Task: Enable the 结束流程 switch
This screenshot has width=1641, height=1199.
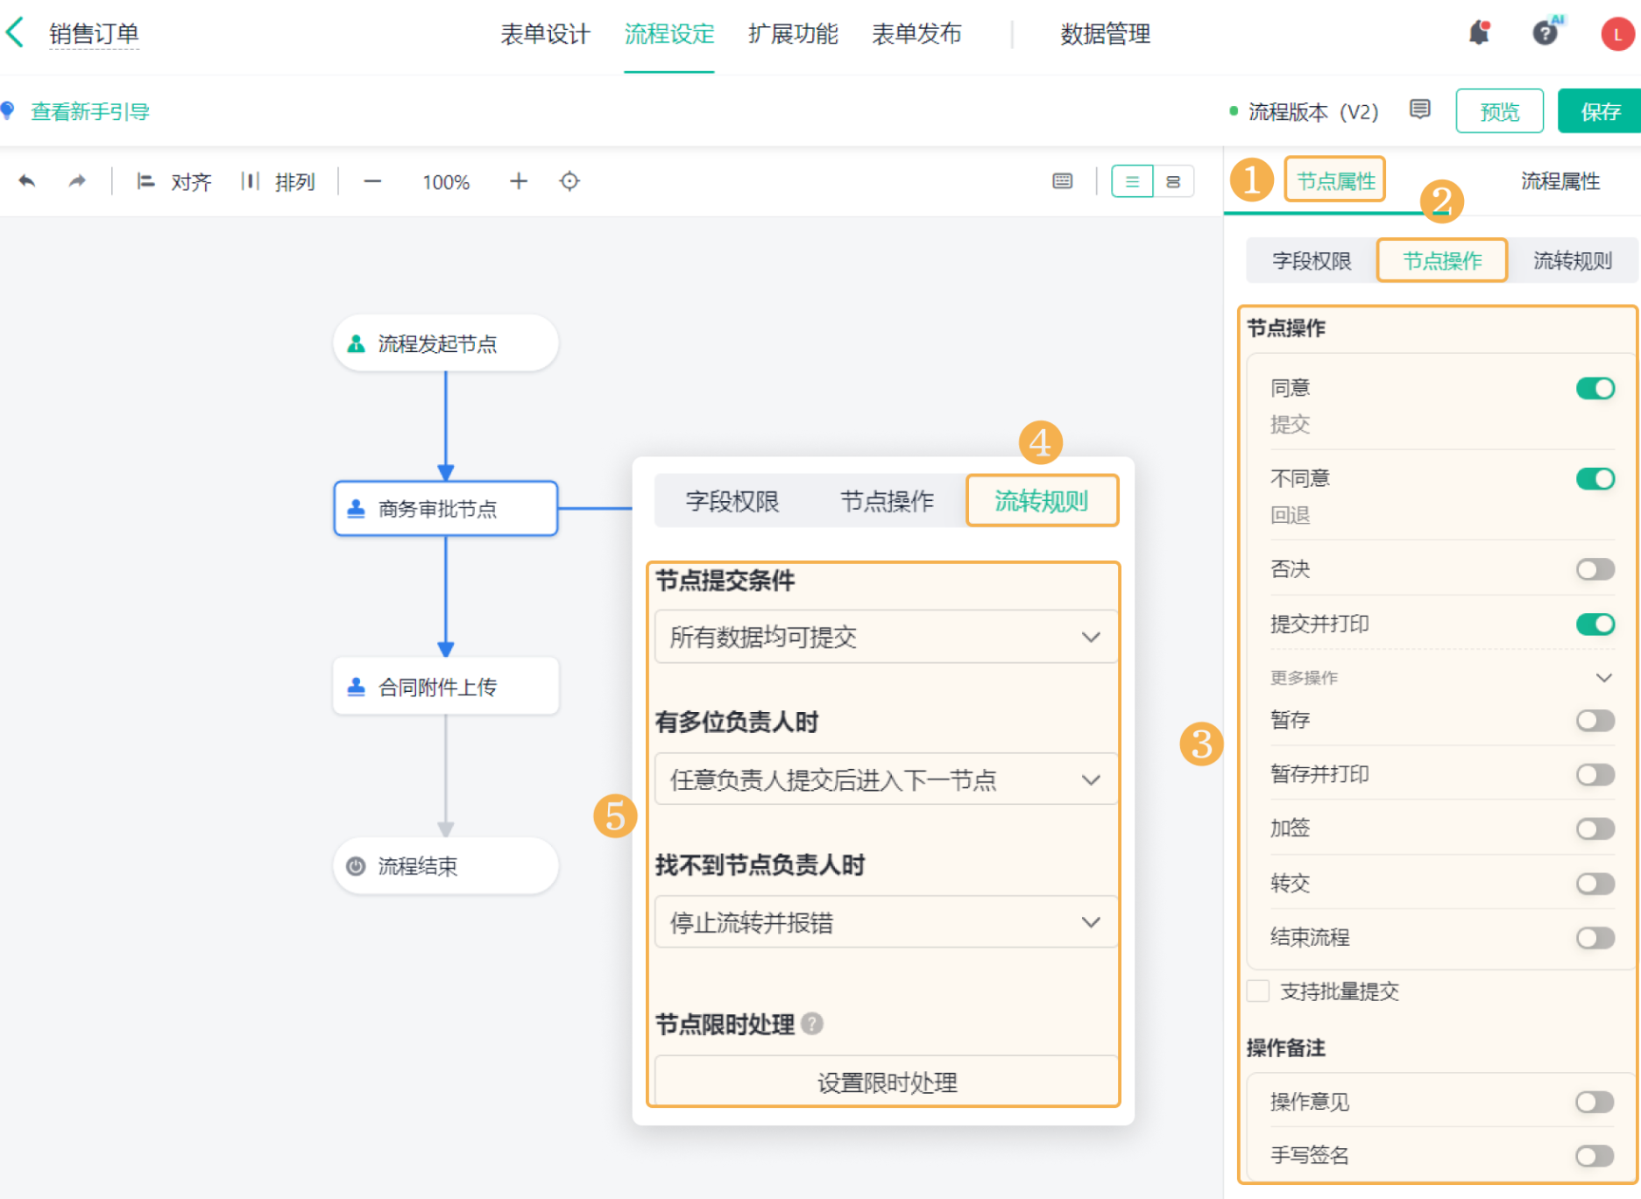Action: (1595, 938)
